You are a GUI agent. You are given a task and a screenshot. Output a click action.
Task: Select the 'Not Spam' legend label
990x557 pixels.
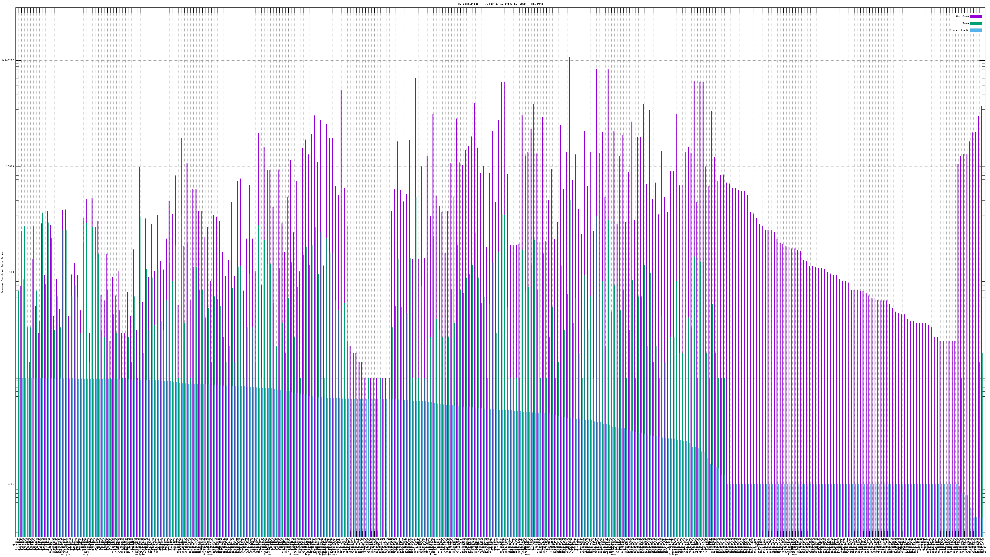click(x=962, y=16)
